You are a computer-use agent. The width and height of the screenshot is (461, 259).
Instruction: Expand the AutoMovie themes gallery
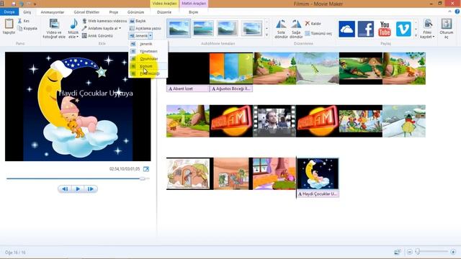[267, 35]
